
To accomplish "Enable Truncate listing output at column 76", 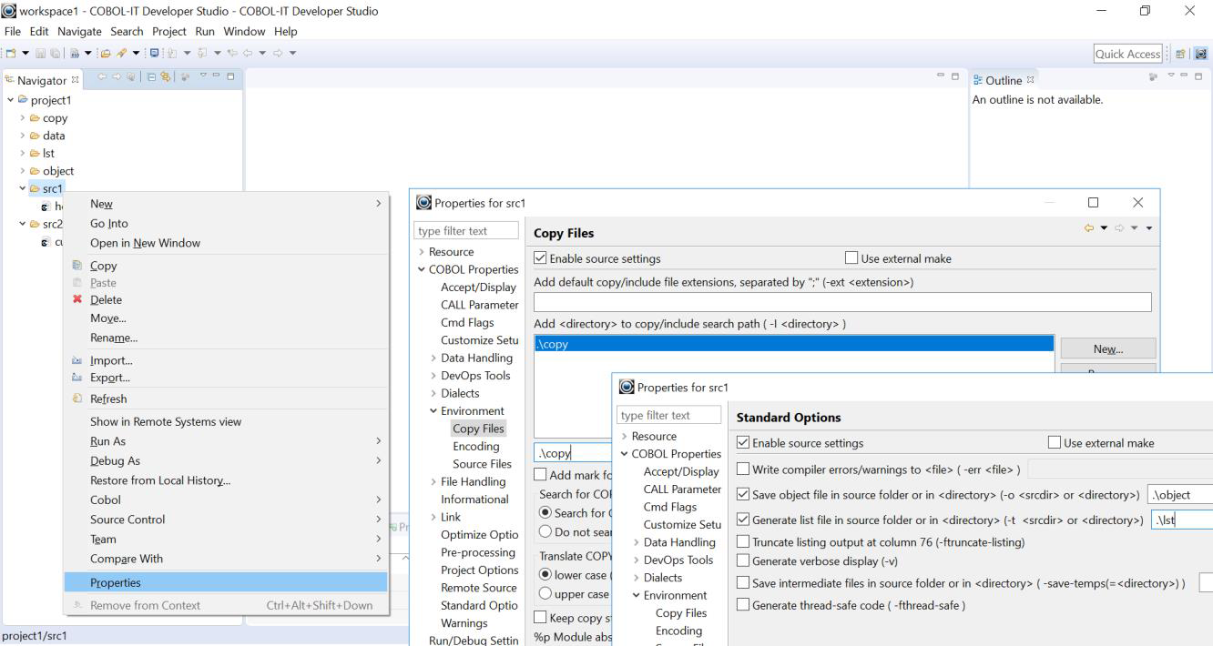I will tap(743, 542).
